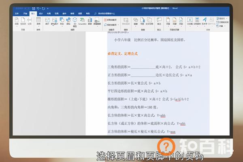Open the Layout (布局) tab
This screenshot has height=162, width=243.
pos(49,14)
